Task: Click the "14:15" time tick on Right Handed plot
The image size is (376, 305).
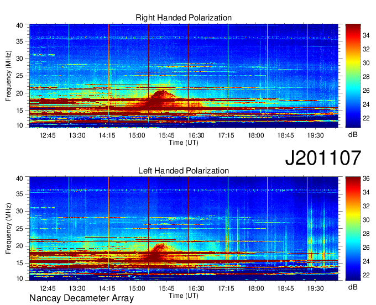Action: pos(107,135)
